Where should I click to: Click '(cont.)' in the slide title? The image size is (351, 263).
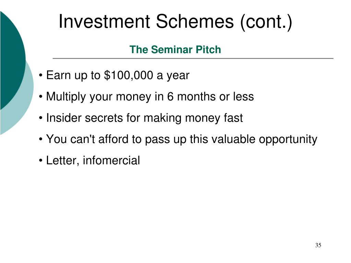click(x=266, y=22)
